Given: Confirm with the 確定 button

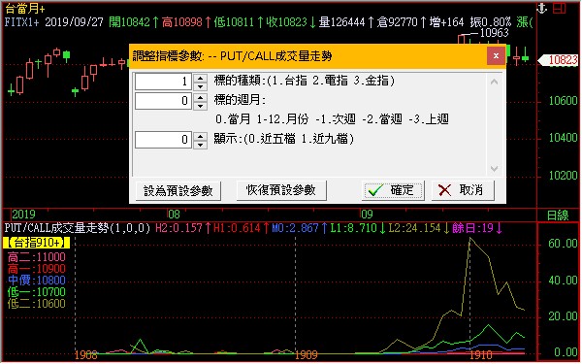Looking at the screenshot, I should (x=393, y=190).
